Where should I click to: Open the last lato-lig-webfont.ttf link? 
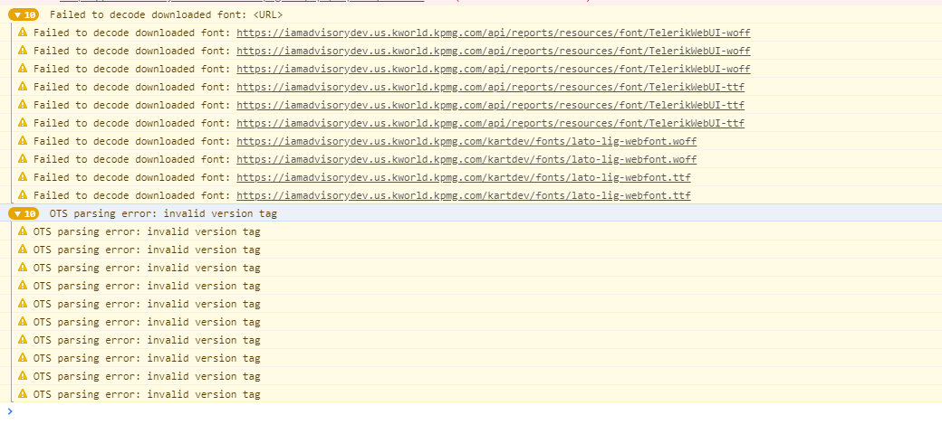click(x=463, y=195)
